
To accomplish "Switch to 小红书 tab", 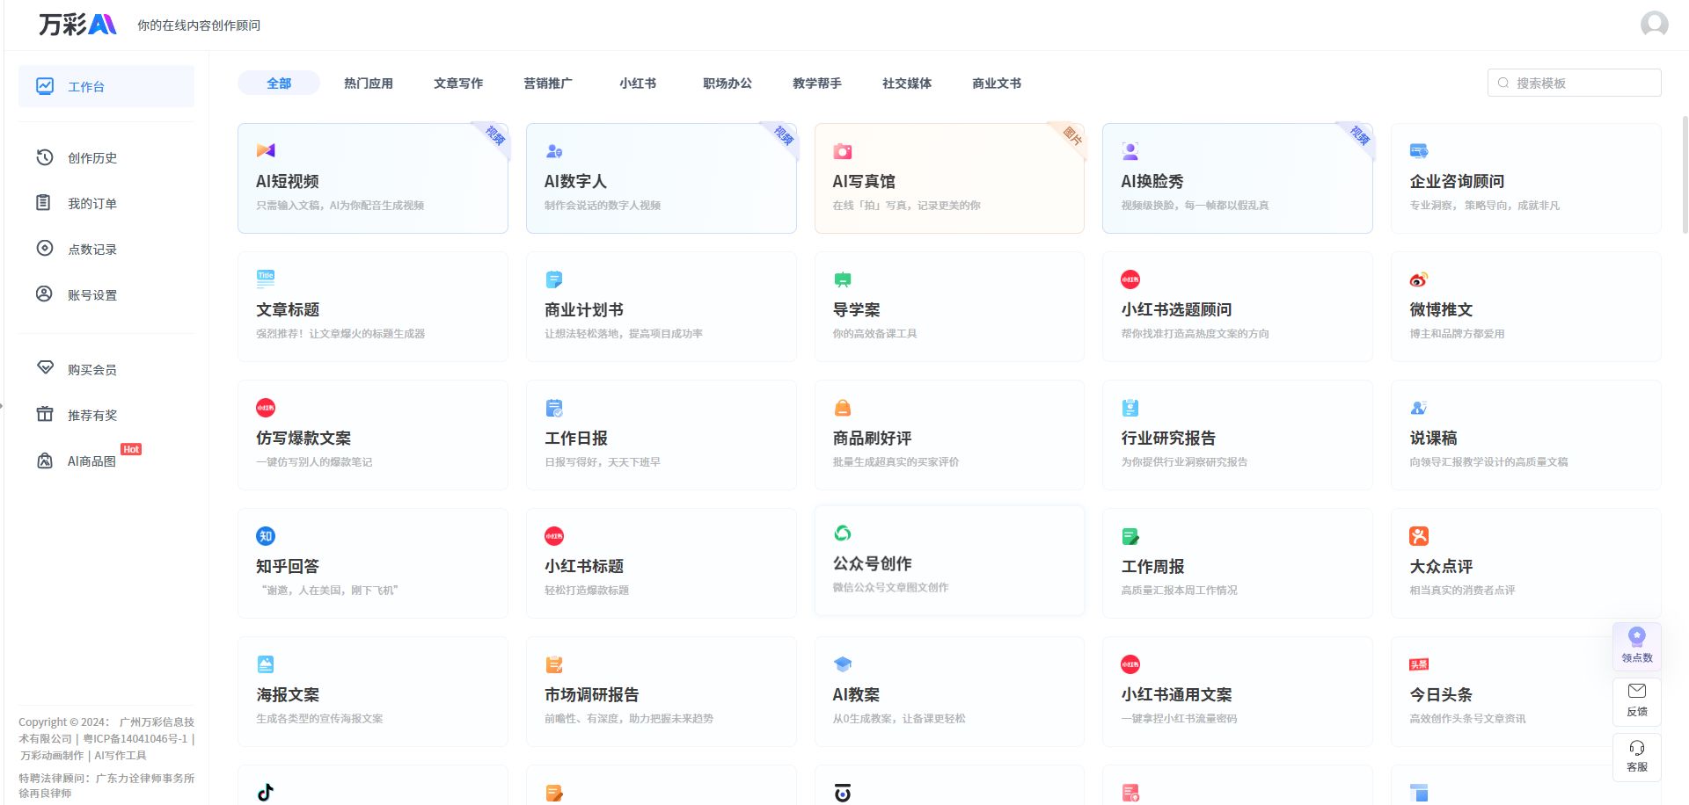I will (x=638, y=83).
